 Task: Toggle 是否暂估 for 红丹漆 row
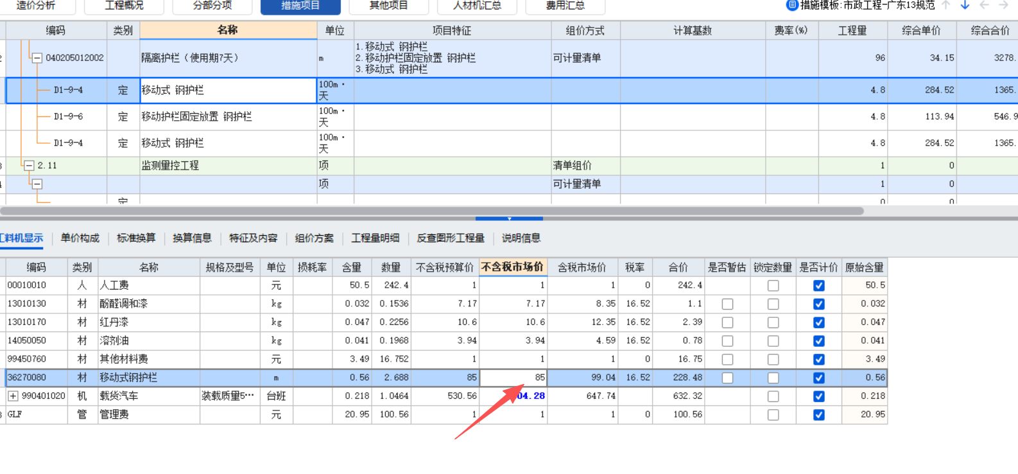point(727,322)
